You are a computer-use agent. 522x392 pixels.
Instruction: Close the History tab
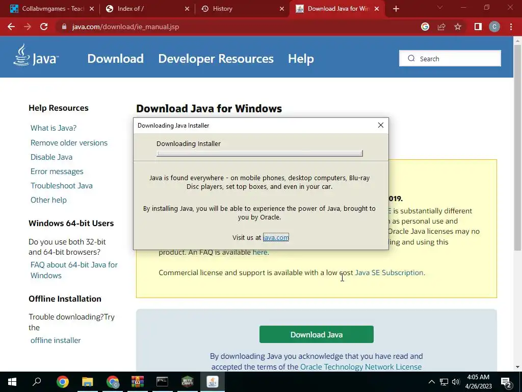click(282, 9)
